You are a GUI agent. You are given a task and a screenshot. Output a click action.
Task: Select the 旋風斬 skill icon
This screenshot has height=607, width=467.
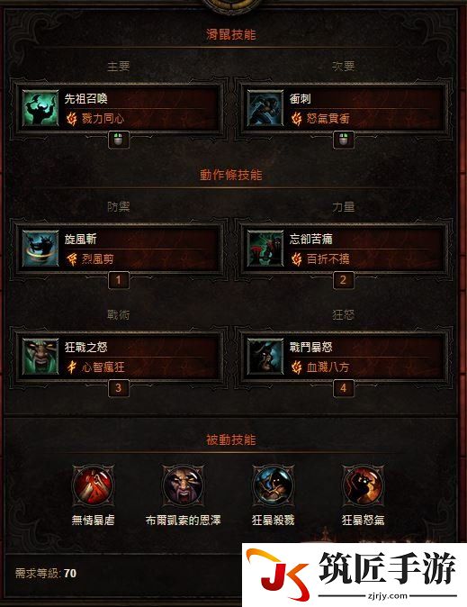[40, 249]
